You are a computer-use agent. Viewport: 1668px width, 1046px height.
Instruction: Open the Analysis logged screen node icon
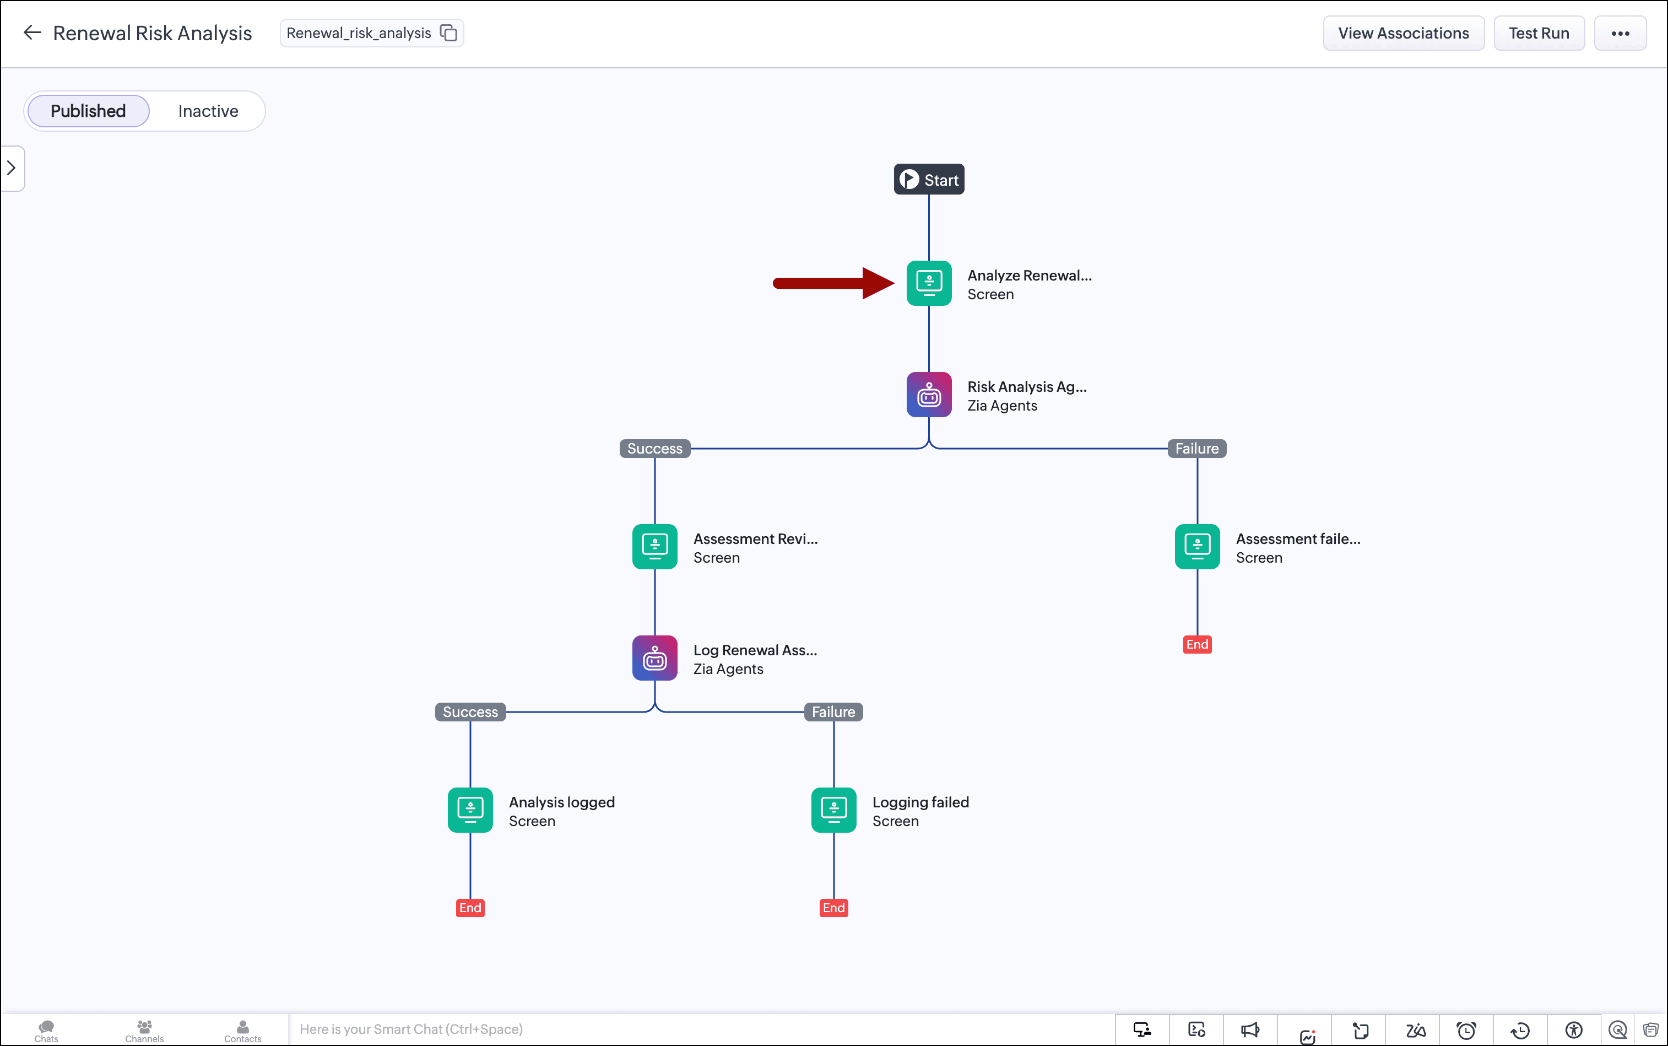469,810
